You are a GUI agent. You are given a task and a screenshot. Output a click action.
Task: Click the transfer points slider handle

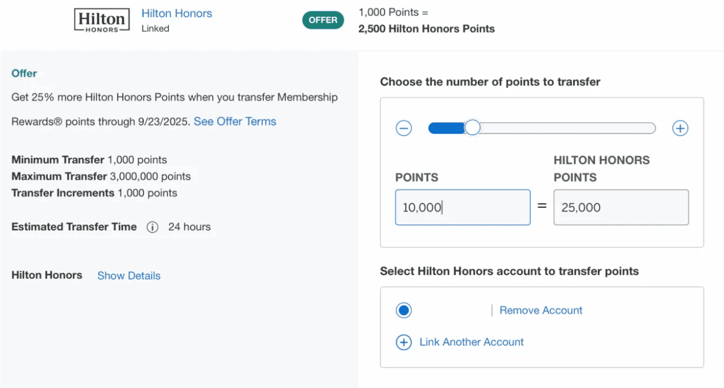[472, 127]
